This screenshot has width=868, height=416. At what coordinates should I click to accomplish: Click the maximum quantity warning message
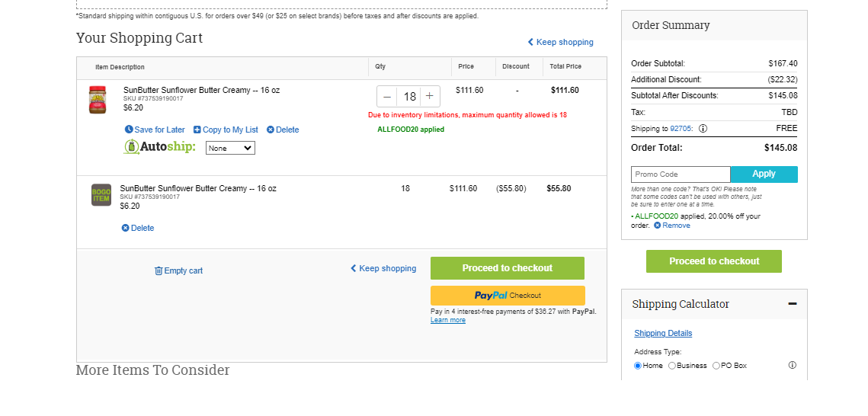pyautogui.click(x=467, y=115)
